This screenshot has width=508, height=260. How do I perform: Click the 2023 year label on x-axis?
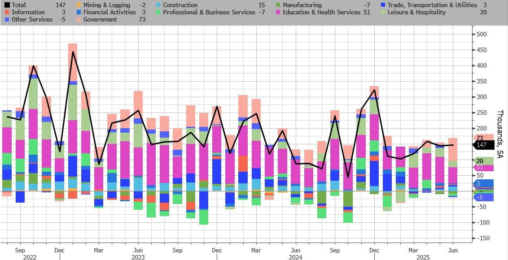138,257
